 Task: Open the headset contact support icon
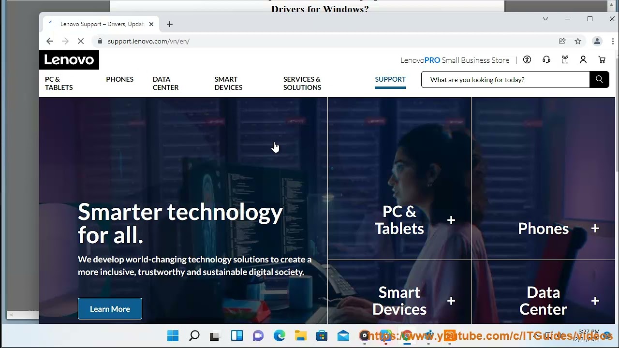[x=546, y=59]
